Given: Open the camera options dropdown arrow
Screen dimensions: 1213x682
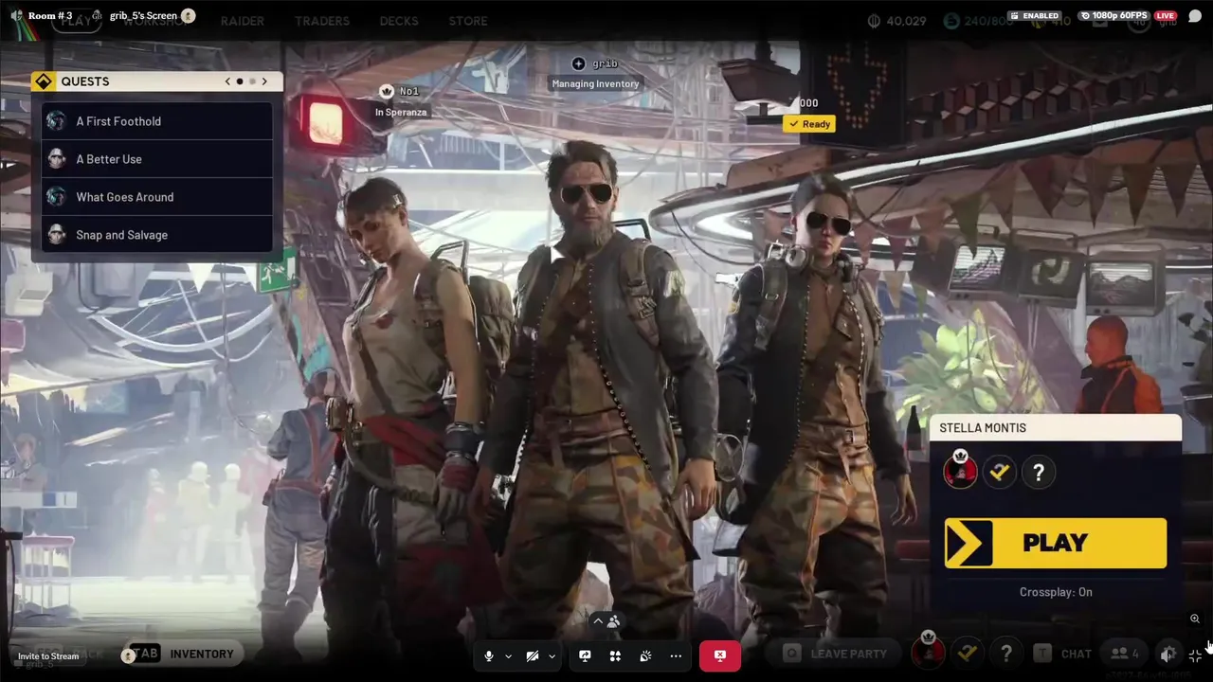Looking at the screenshot, I should [552, 655].
